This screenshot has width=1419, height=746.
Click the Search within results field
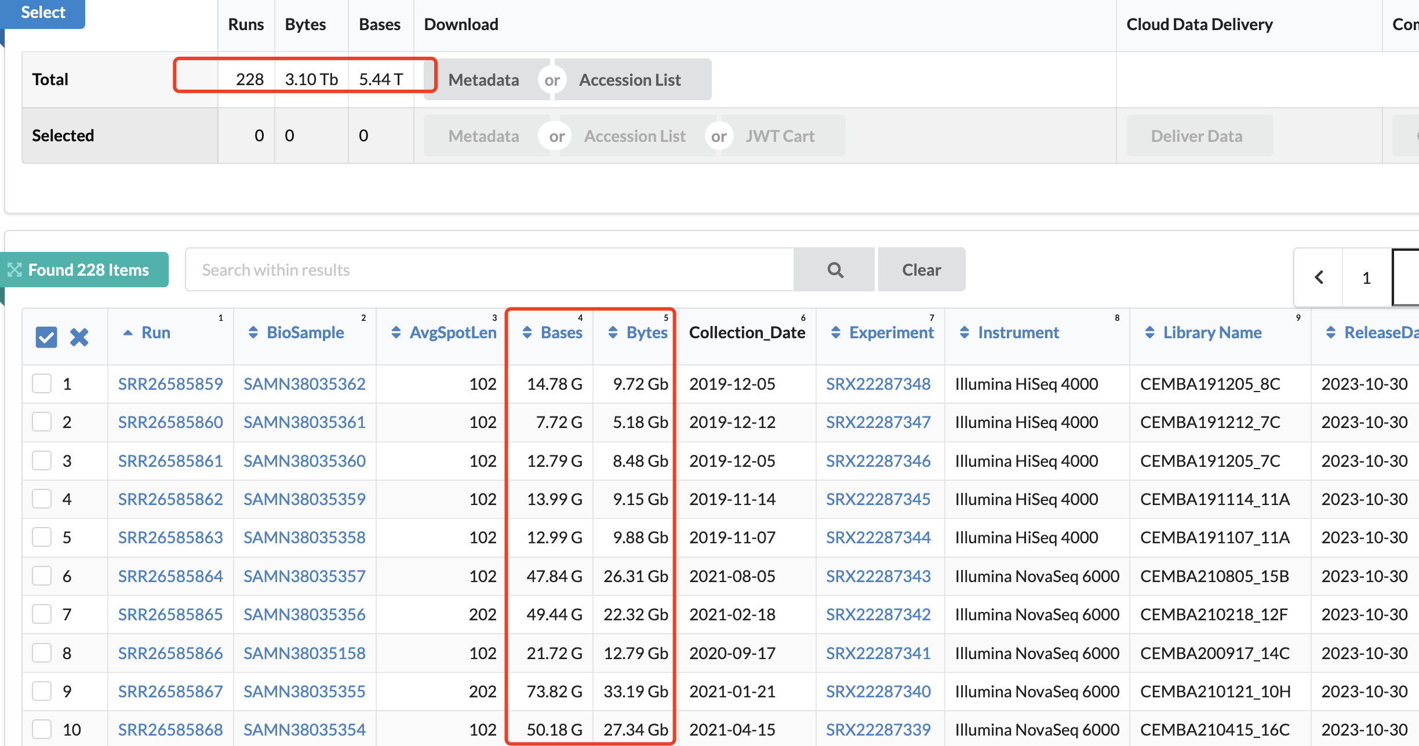click(x=489, y=270)
